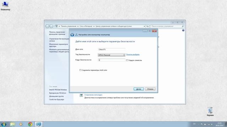
Task: Open the WPA2-Personal security type dropdown
Action: point(111,55)
